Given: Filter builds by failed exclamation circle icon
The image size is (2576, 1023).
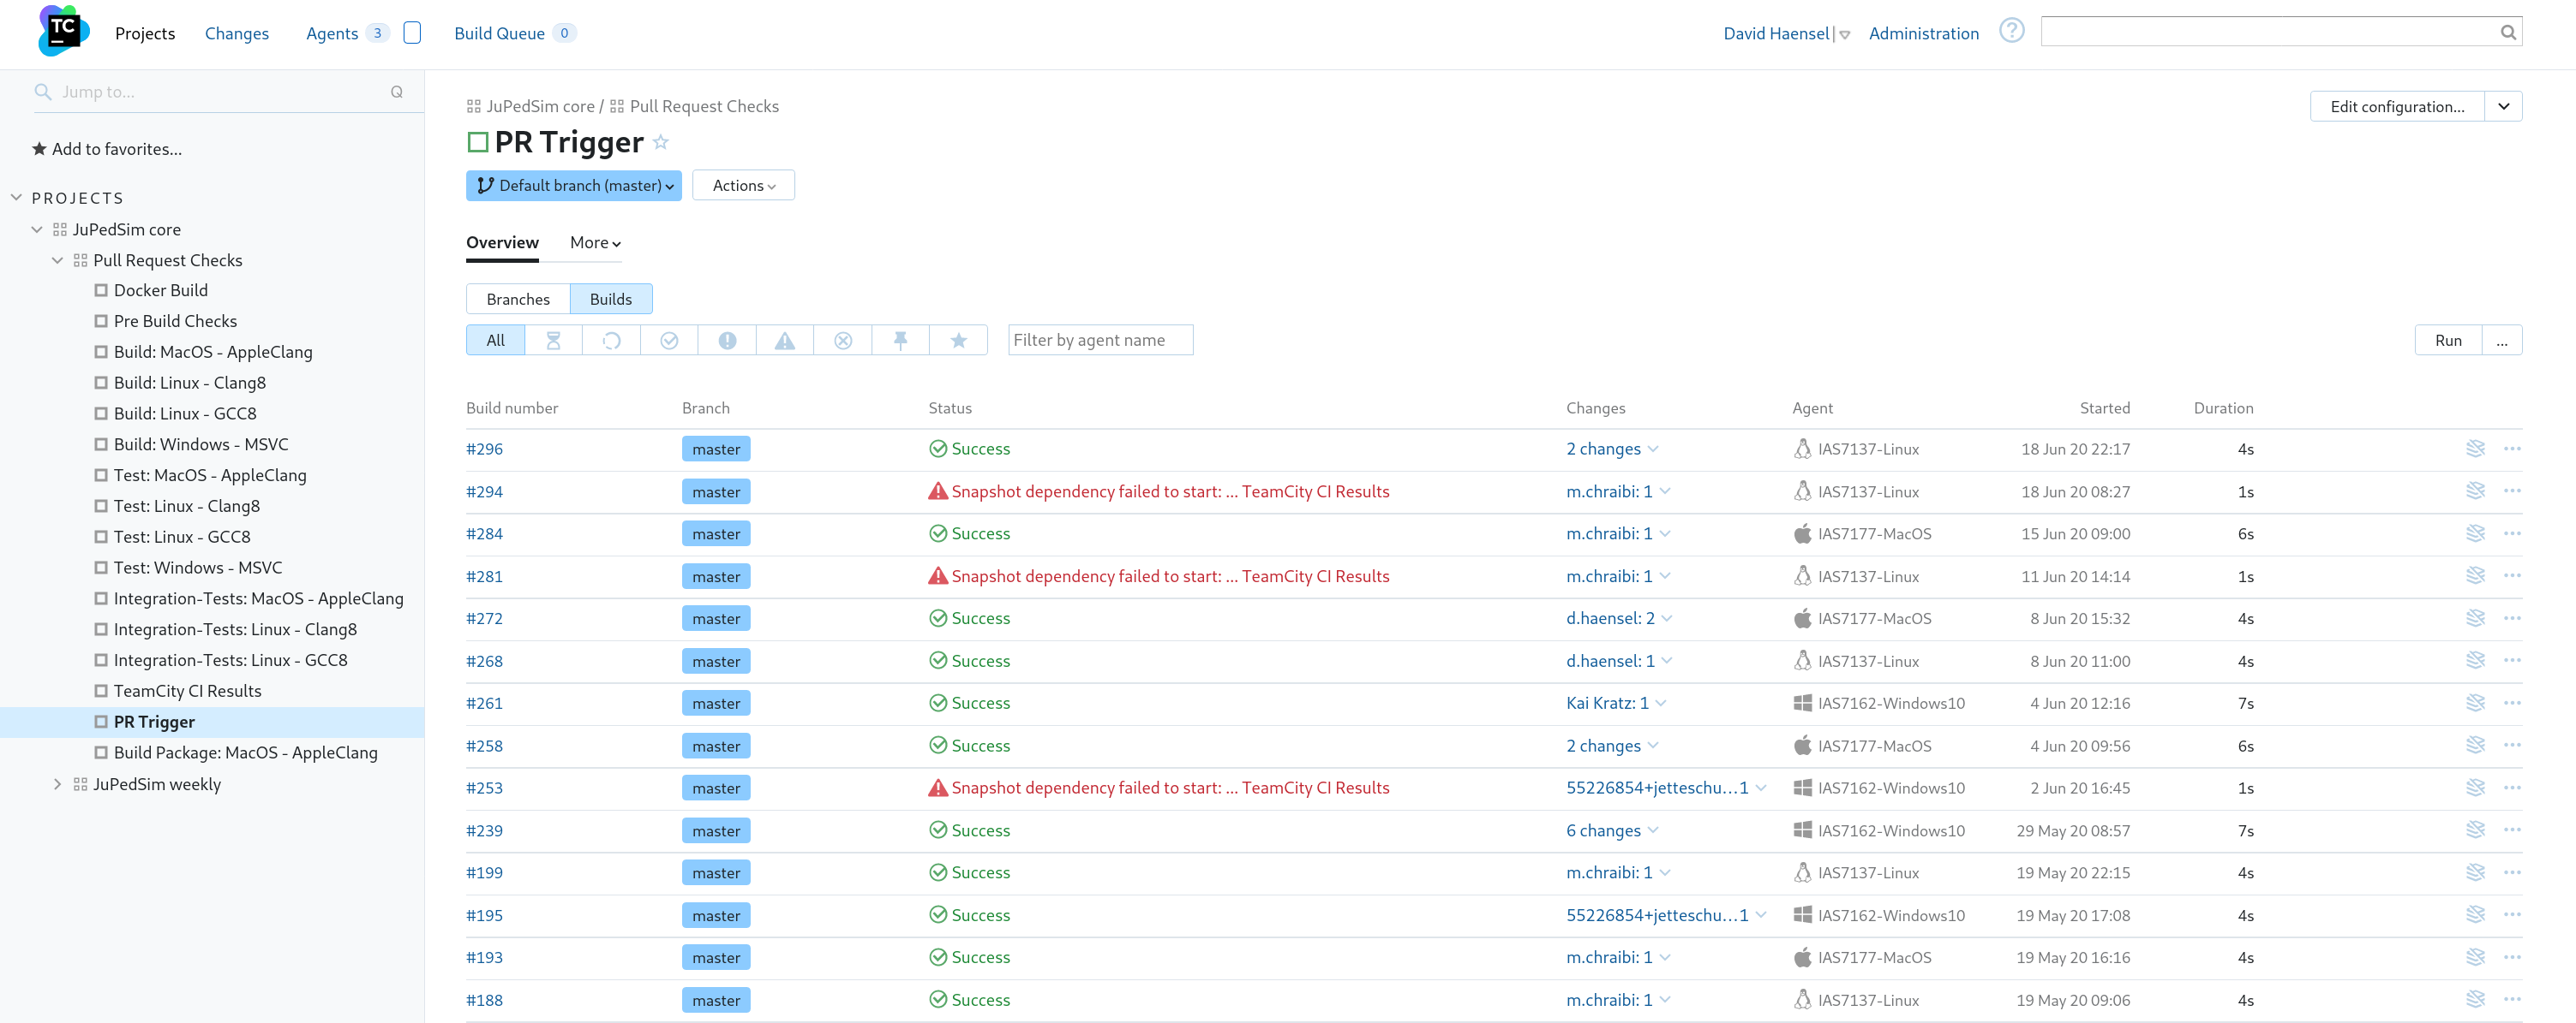Looking at the screenshot, I should [x=727, y=341].
